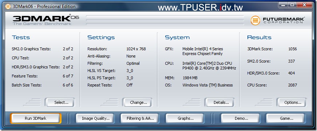
Task: Click the HLSL PS Target value 3_0
Action: (x=130, y=78)
